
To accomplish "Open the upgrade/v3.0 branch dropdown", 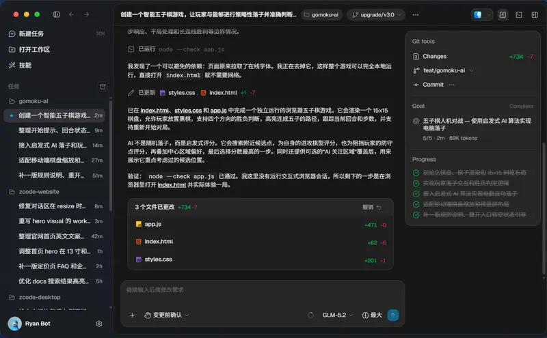I will click(376, 14).
